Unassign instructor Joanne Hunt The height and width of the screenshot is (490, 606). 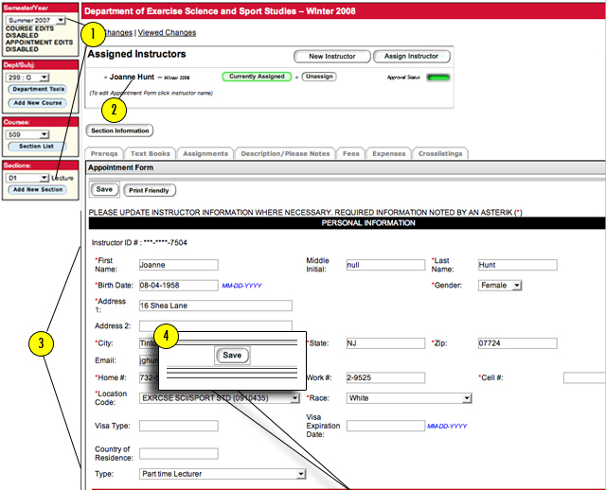319,77
